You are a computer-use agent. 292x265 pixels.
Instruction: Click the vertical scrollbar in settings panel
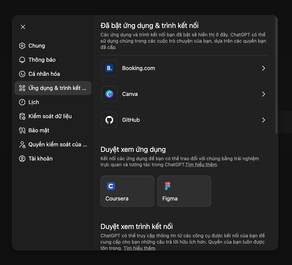click(276, 76)
